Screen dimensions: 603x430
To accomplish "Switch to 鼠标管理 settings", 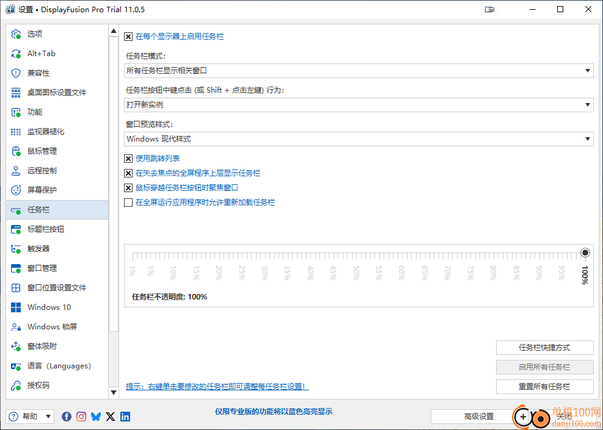I will click(x=57, y=151).
